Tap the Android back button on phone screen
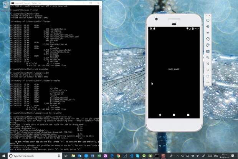 (x=160, y=115)
